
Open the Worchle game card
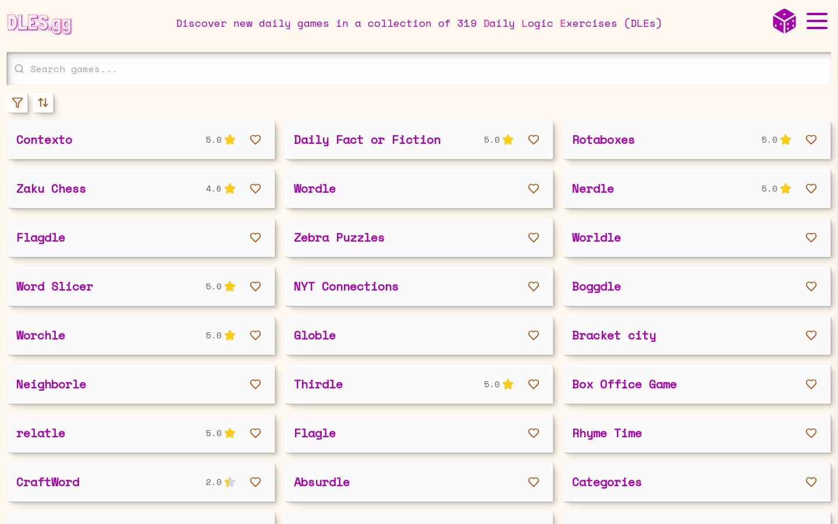pyautogui.click(x=141, y=335)
